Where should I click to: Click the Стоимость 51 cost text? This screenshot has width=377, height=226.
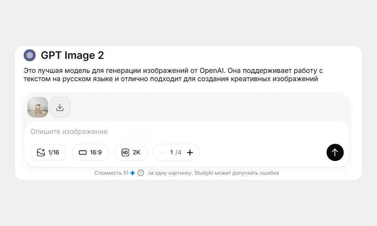pos(112,173)
